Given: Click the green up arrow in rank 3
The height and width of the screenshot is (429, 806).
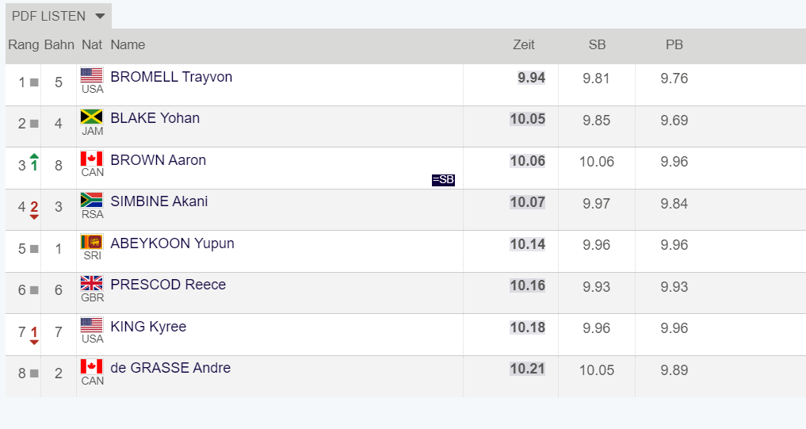Looking at the screenshot, I should click(34, 156).
